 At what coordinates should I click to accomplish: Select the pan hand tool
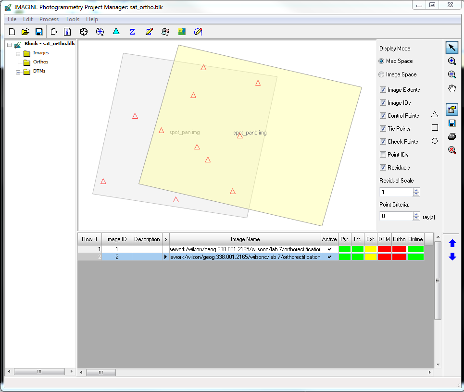[x=452, y=88]
